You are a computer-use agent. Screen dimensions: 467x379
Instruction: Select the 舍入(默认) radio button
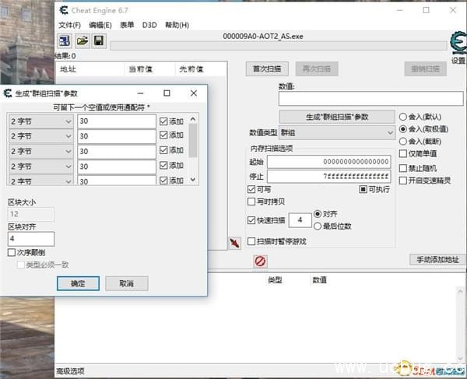point(402,117)
